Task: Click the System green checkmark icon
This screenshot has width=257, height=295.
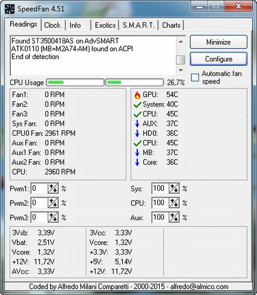Action: (137, 105)
